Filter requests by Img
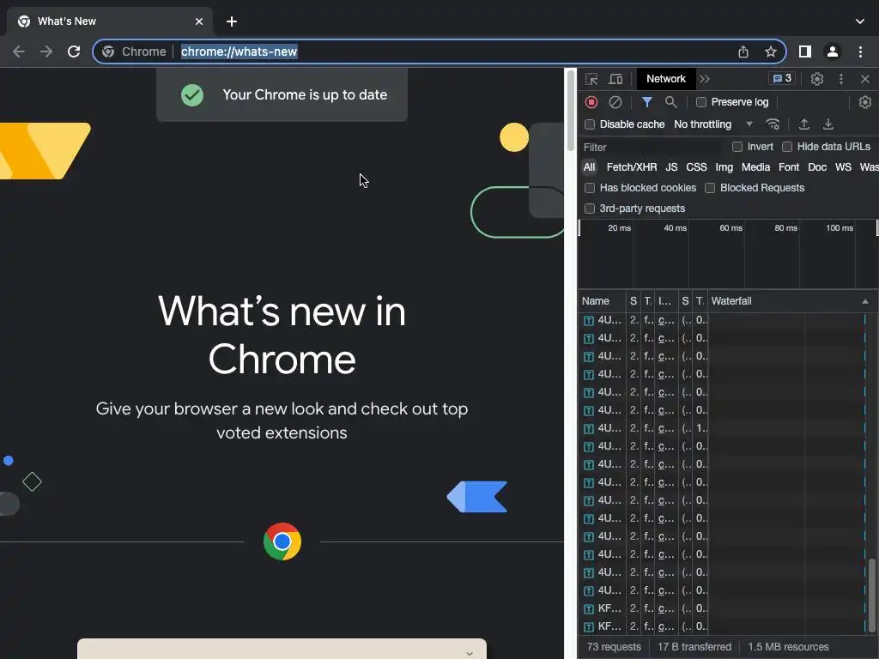 click(724, 167)
